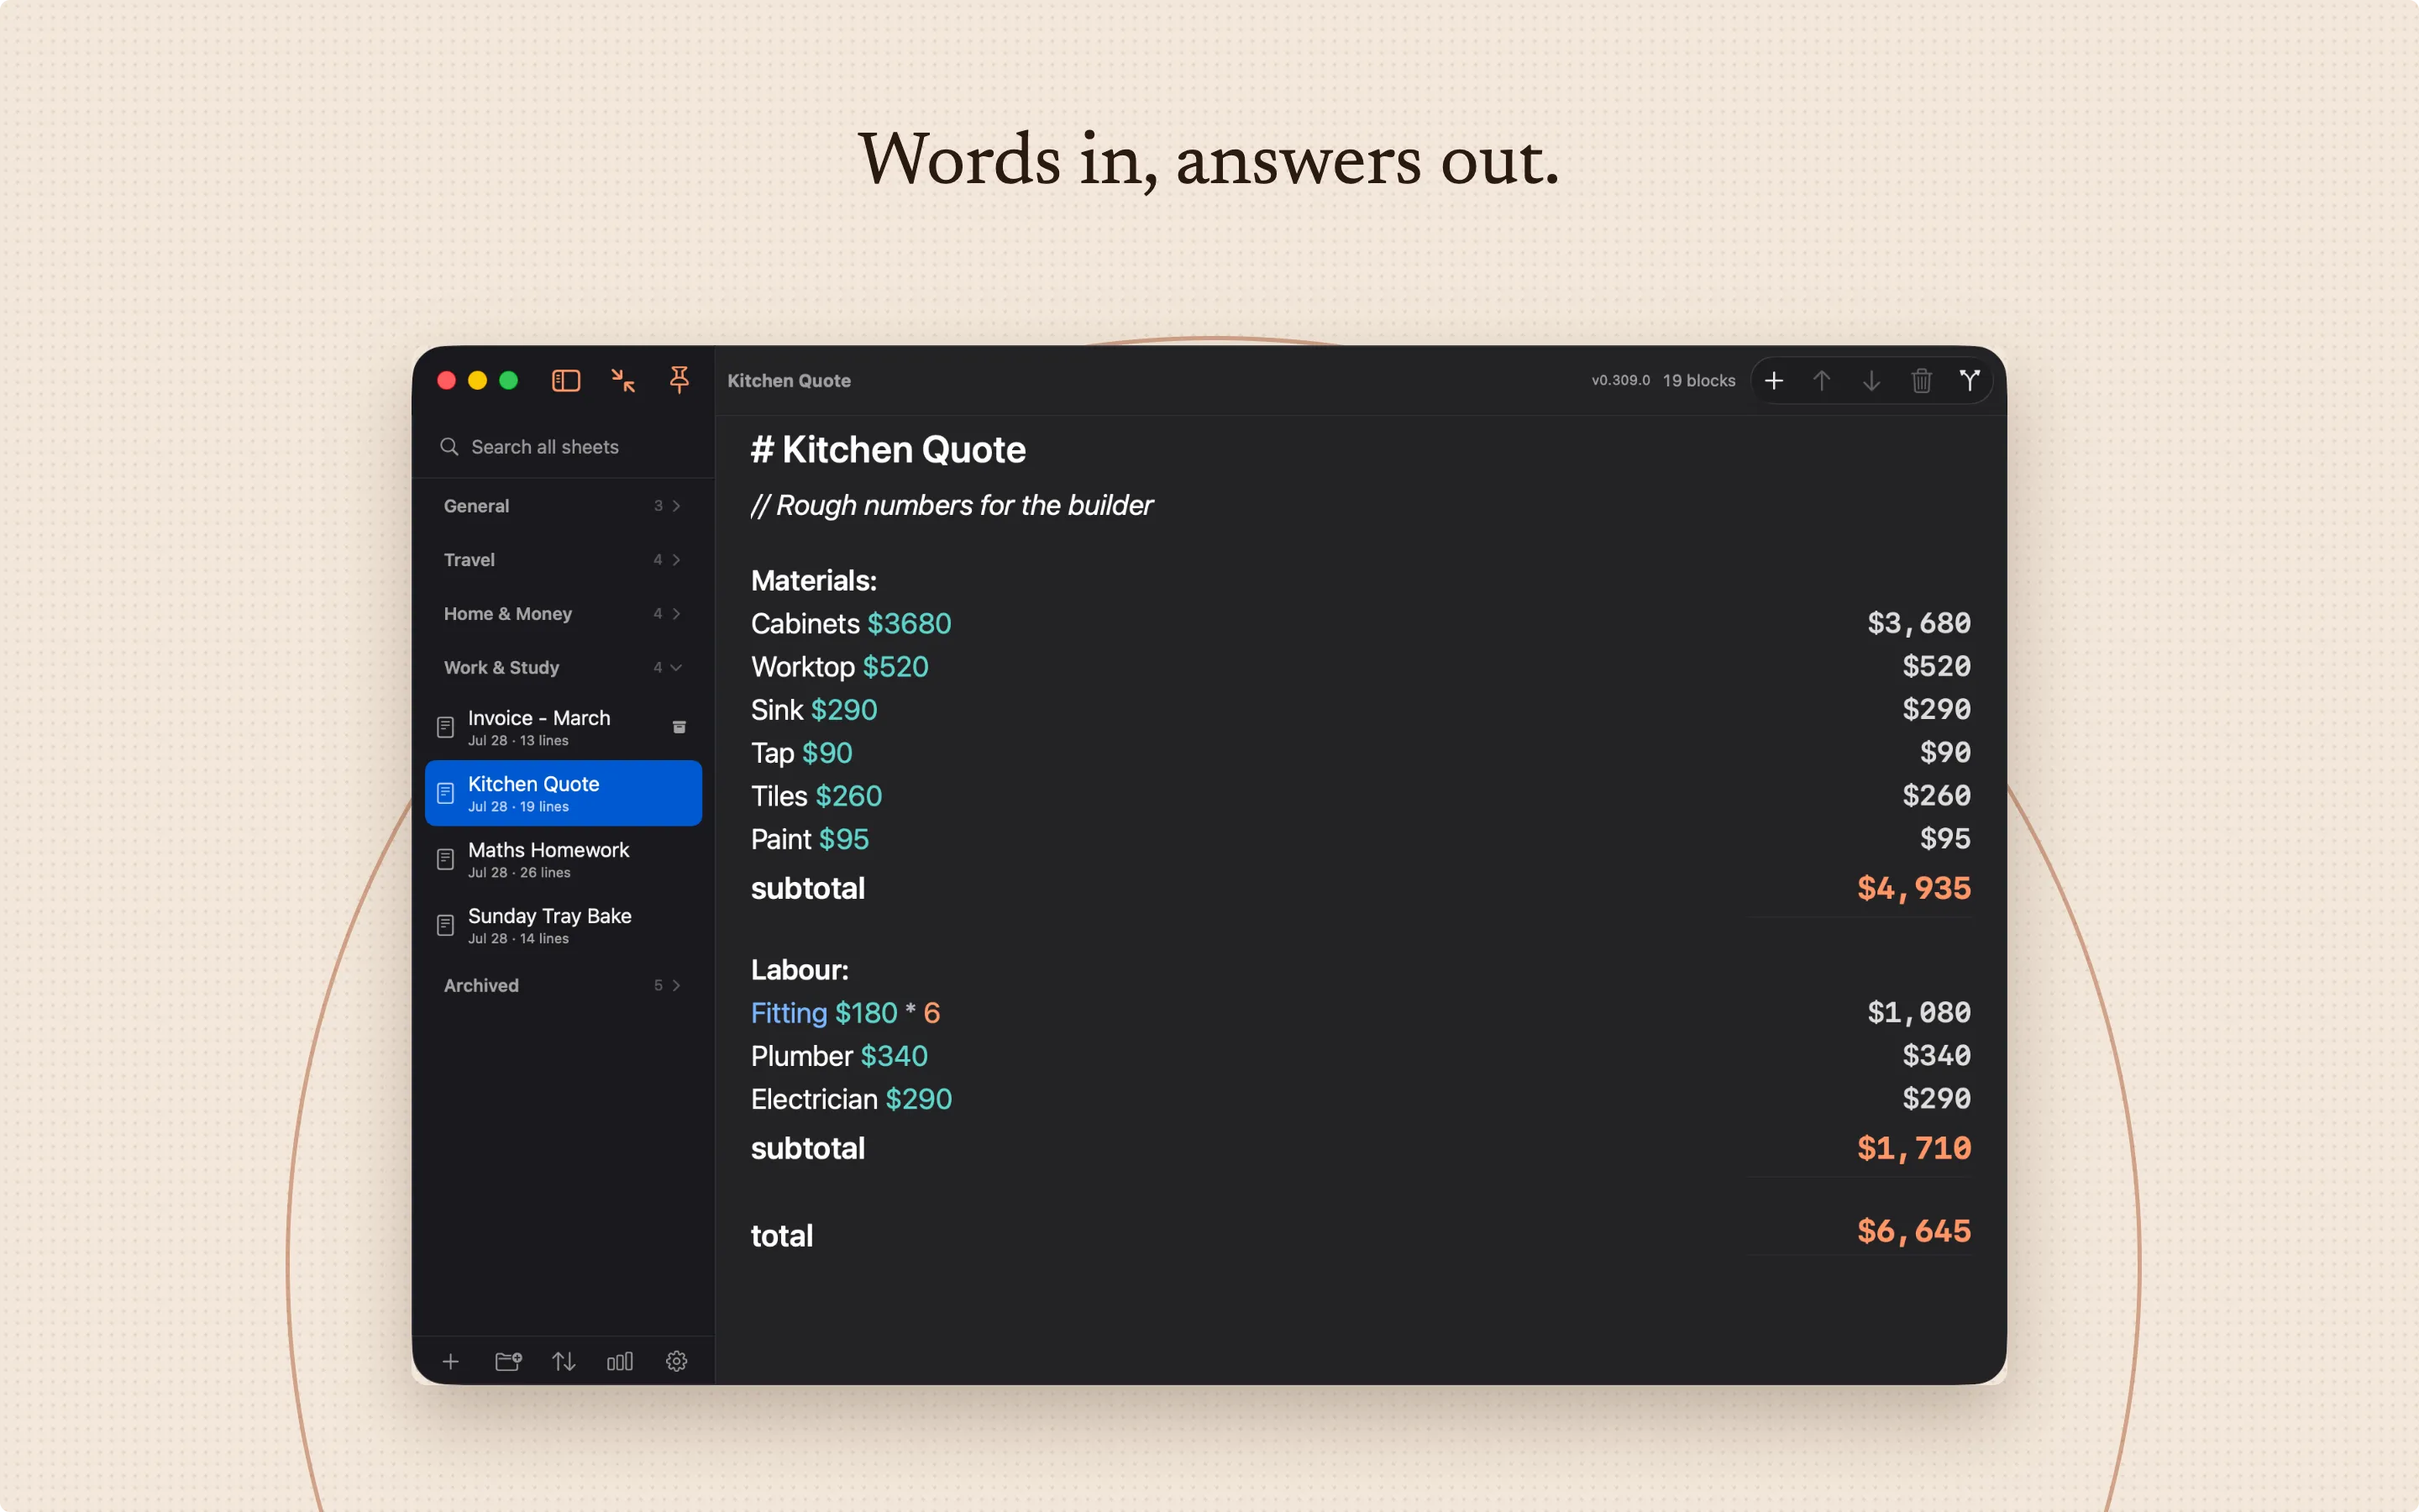The height and width of the screenshot is (1512, 2419).
Task: Expand the Travel folder chevron
Action: (677, 560)
